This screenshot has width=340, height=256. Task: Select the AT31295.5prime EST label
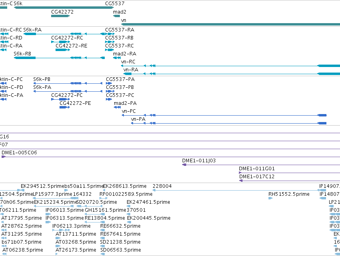coord(22,234)
